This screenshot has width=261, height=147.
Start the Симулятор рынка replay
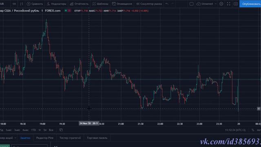tap(149, 4)
